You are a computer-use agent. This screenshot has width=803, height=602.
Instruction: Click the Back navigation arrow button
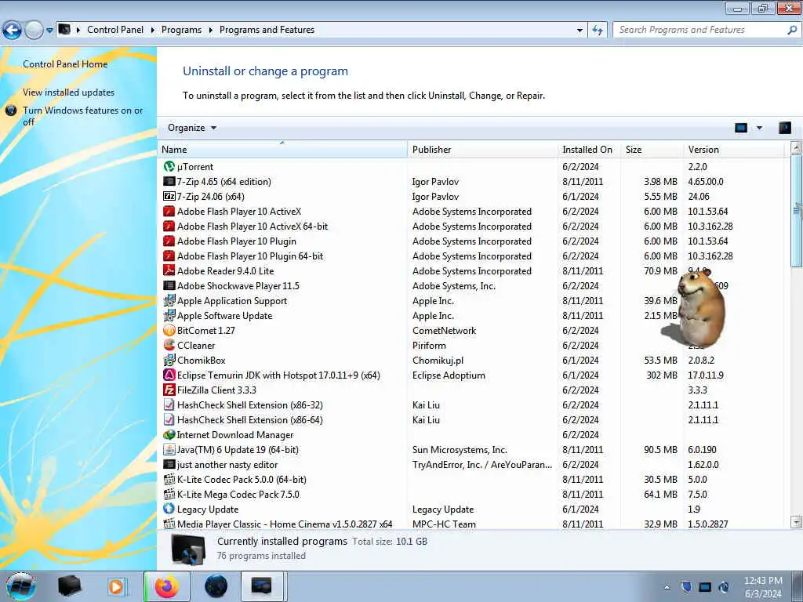(x=12, y=31)
